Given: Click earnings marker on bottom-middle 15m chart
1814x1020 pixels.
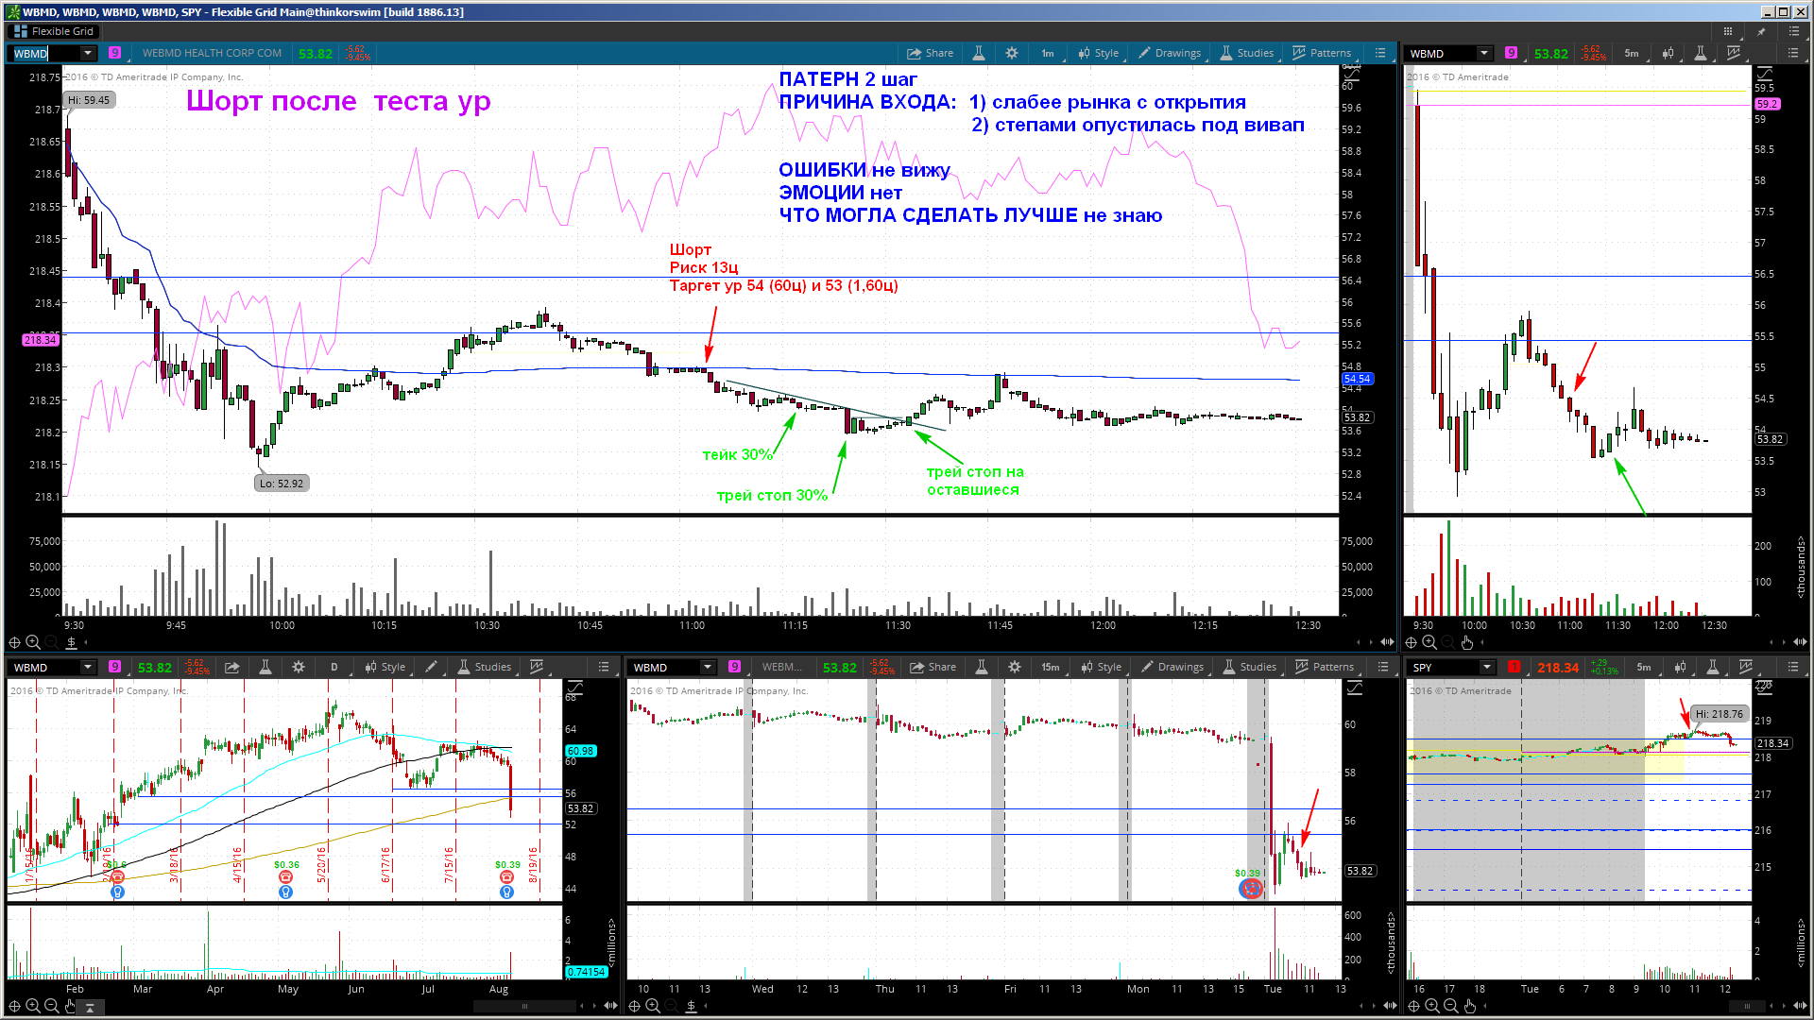Looking at the screenshot, I should [1251, 889].
